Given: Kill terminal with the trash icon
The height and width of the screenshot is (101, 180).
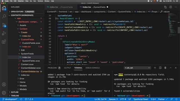Looking at the screenshot, I should (x=165, y=68).
